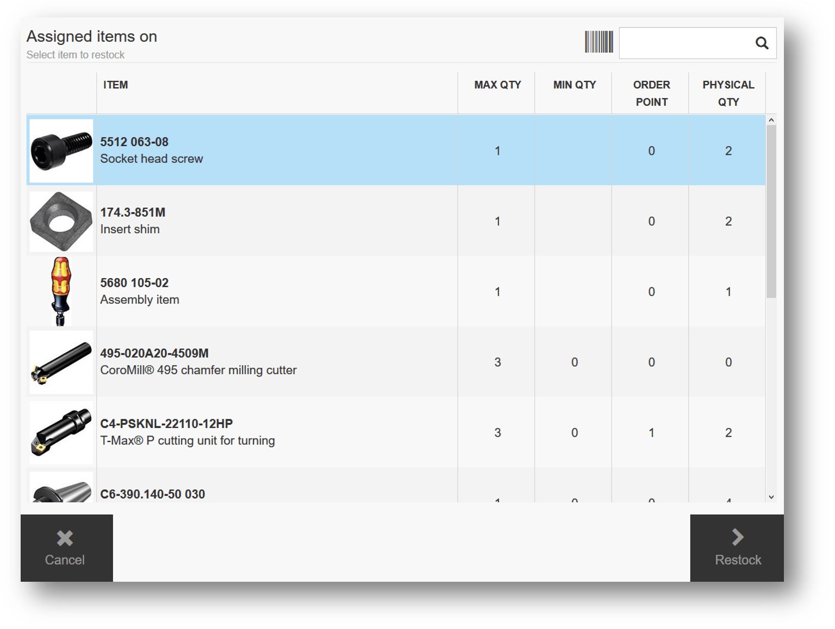Click the vertical scrollbar thumb
Viewport: 835px width, 629px height.
[x=771, y=211]
